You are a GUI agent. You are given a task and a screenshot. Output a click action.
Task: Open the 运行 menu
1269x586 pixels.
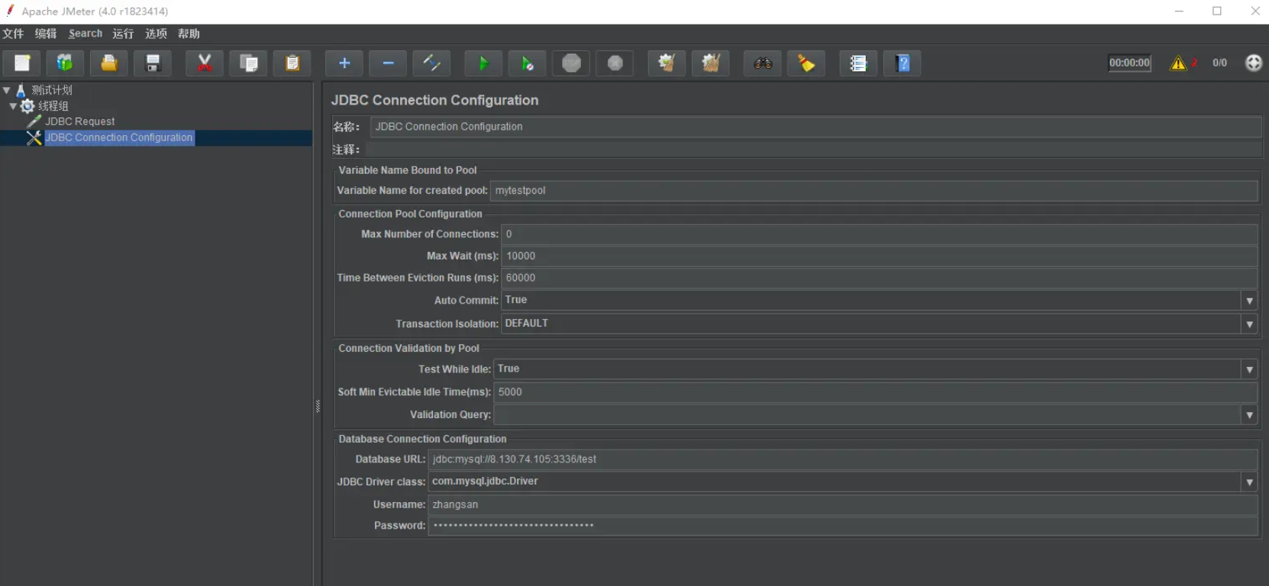(123, 34)
